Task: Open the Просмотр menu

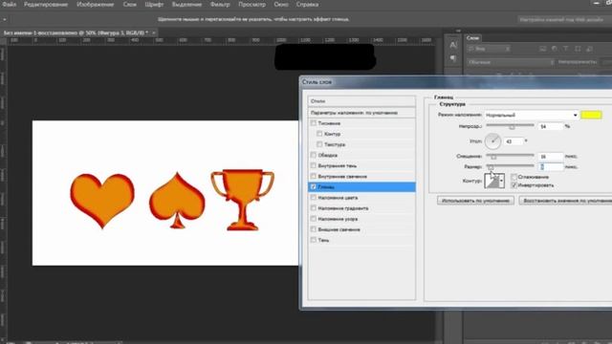Action: pos(251,5)
